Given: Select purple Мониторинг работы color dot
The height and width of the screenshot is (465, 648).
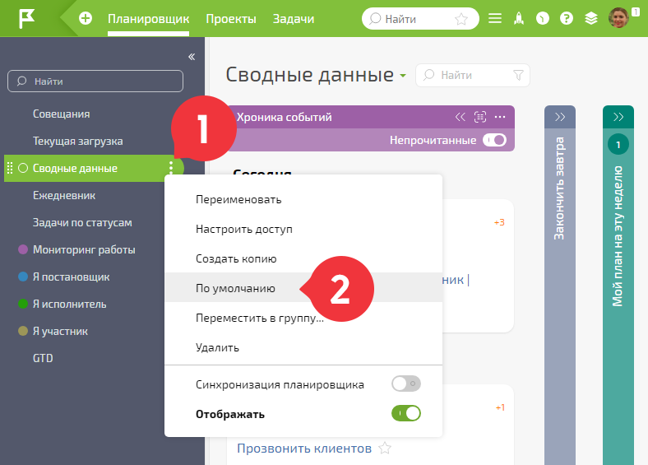Looking at the screenshot, I should point(23,249).
